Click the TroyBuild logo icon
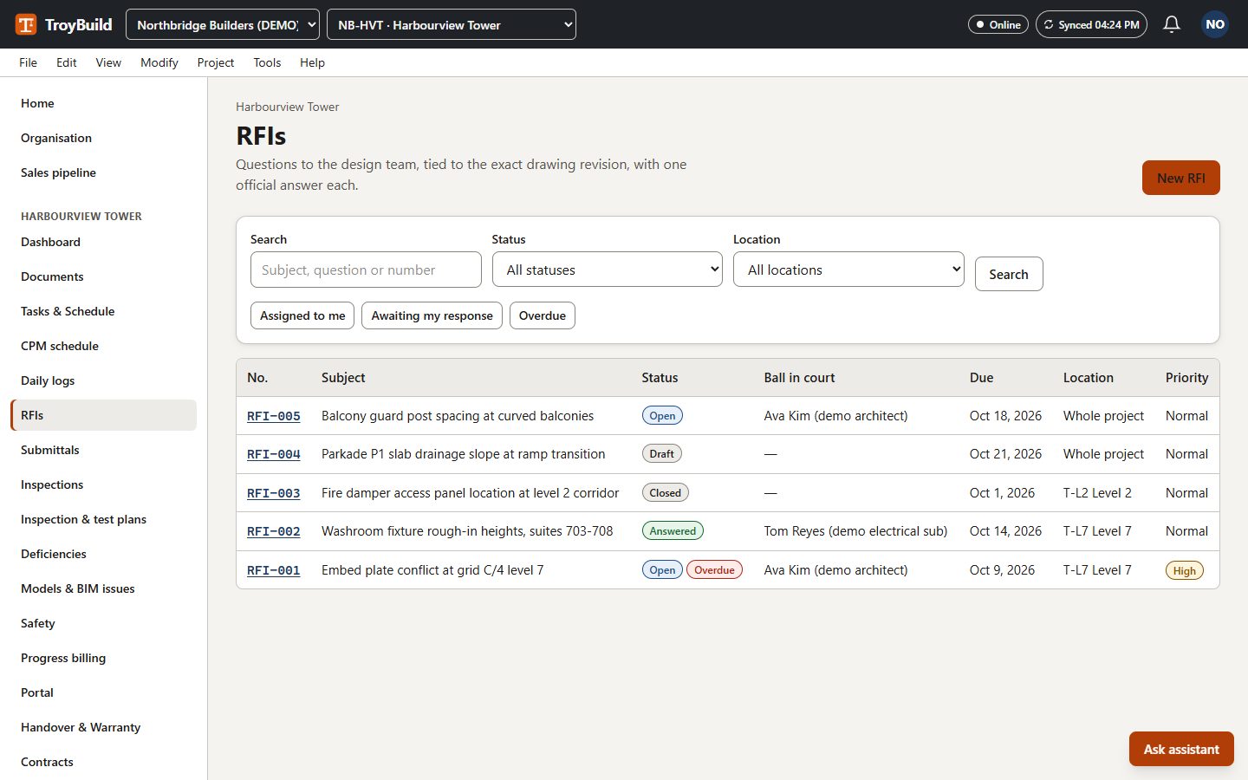The width and height of the screenshot is (1248, 780). pos(26,24)
